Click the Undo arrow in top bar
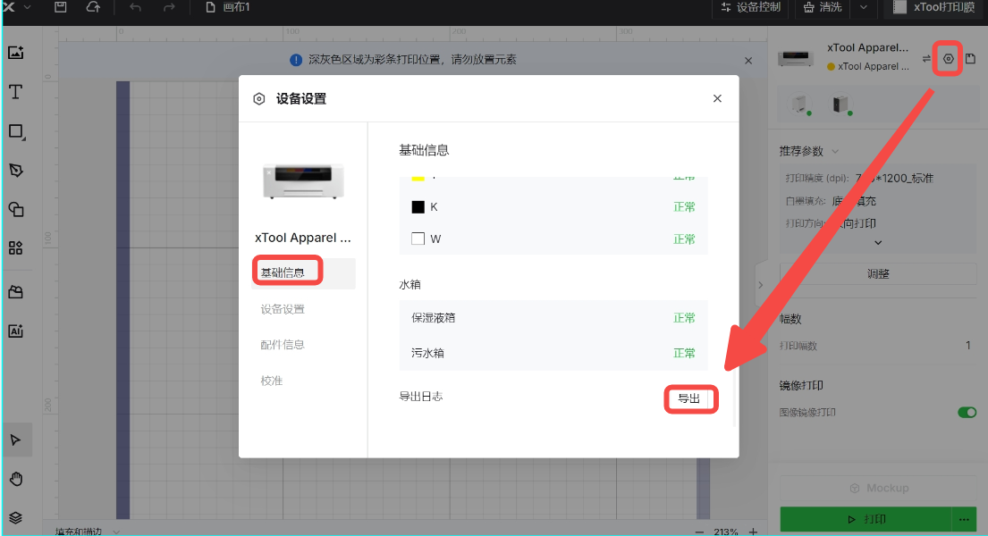Screen dimensions: 988x536 tap(135, 8)
